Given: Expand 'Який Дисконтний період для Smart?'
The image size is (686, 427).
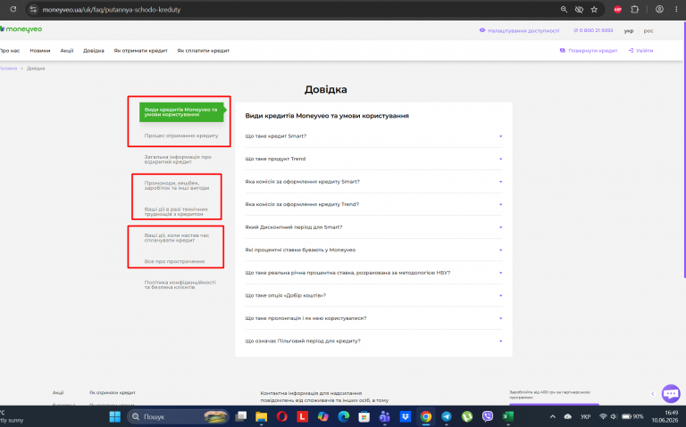Looking at the screenshot, I should click(373, 227).
